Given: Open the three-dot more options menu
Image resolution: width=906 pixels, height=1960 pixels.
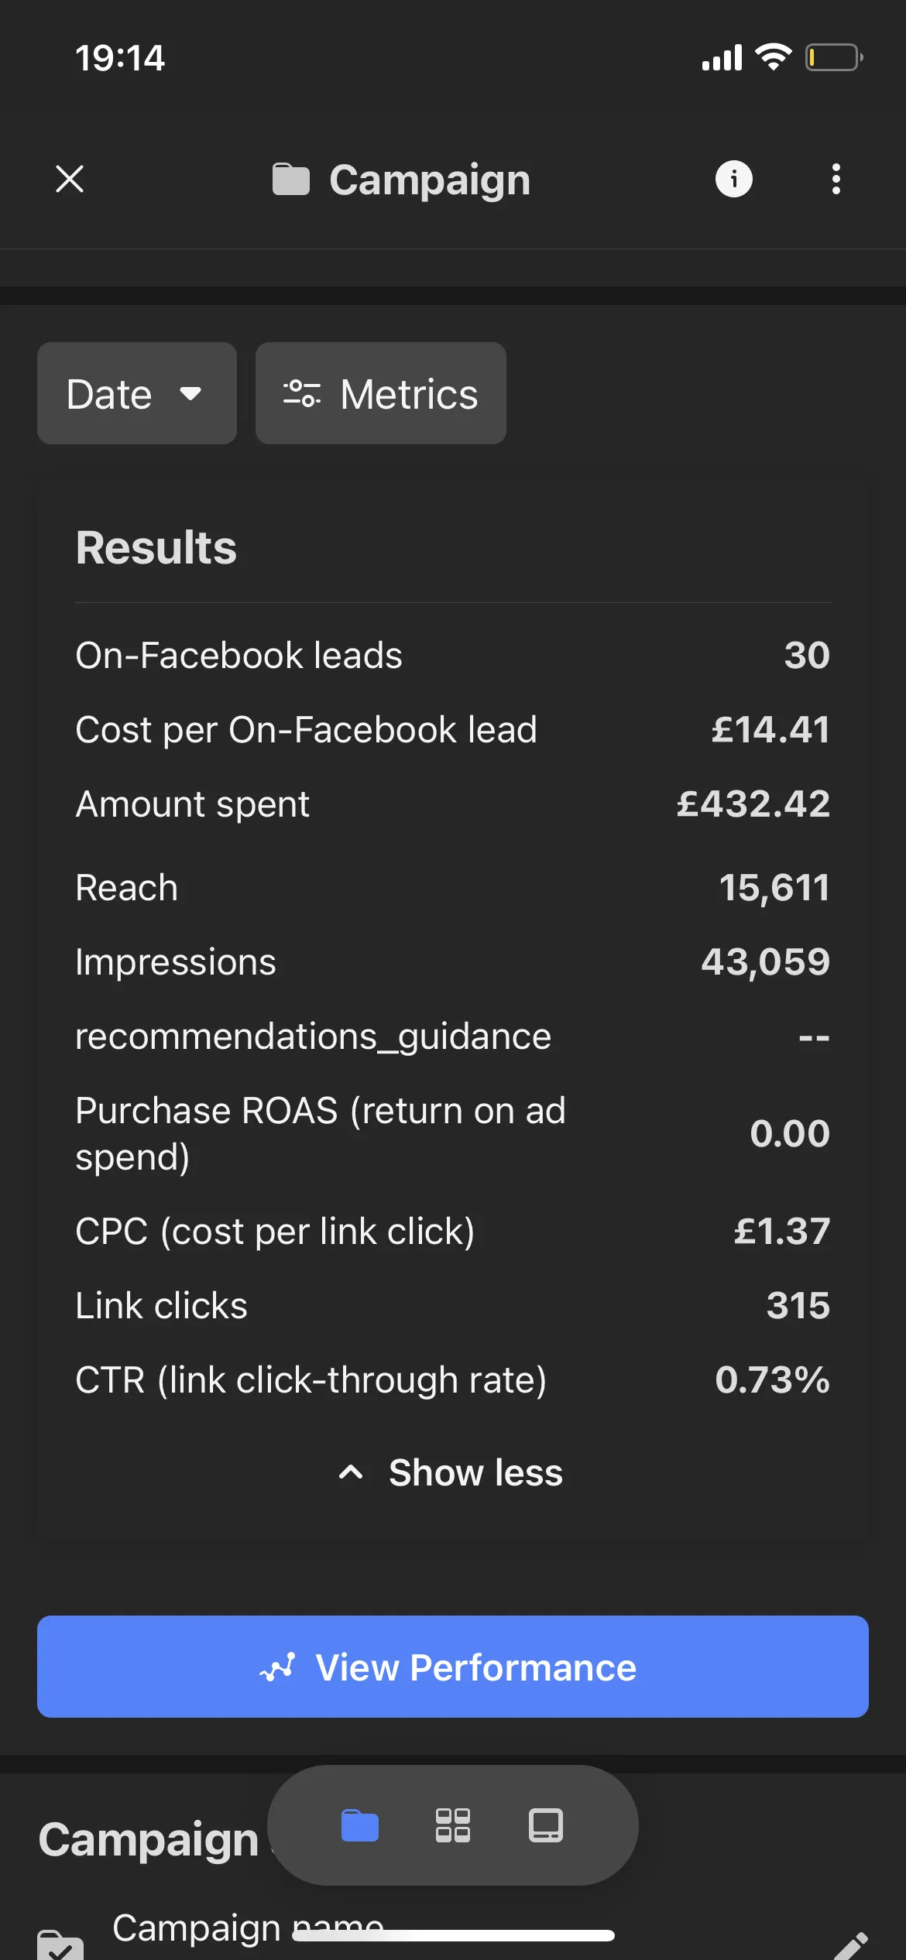Looking at the screenshot, I should point(836,179).
